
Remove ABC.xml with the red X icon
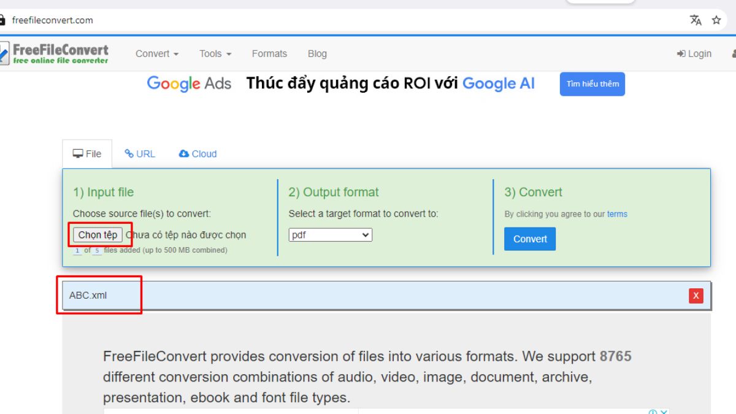click(x=696, y=295)
